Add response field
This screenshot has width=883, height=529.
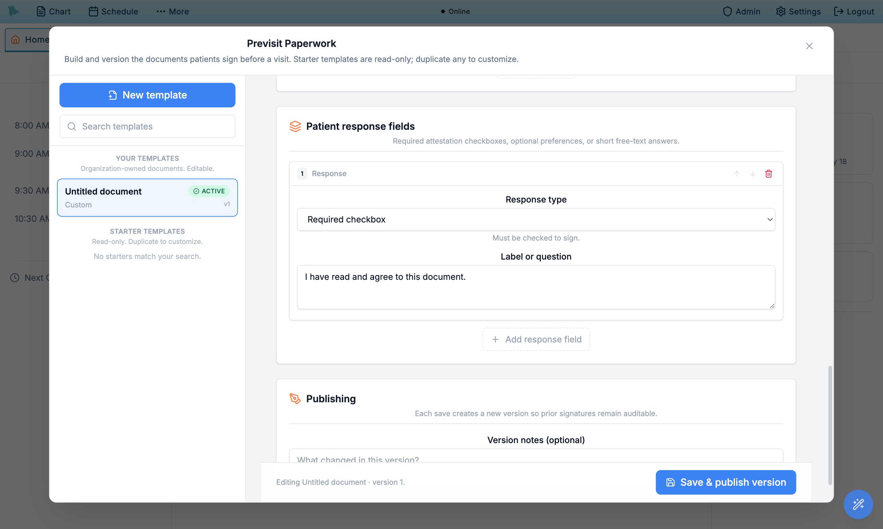coord(536,339)
